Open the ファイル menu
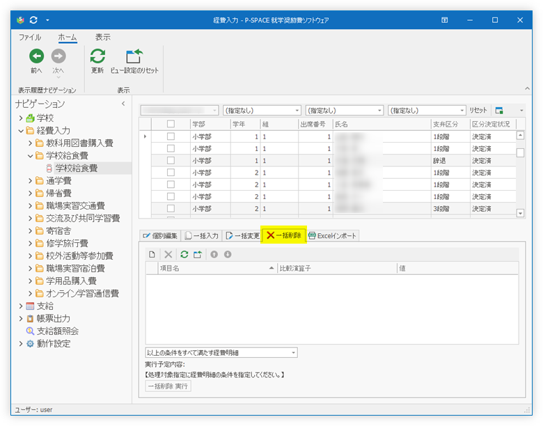Screen dimensions: 543x426 coord(30,38)
